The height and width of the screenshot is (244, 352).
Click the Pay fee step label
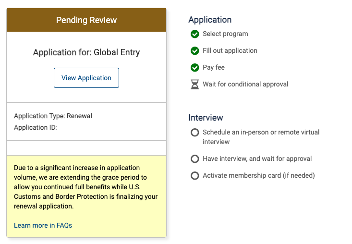[214, 67]
